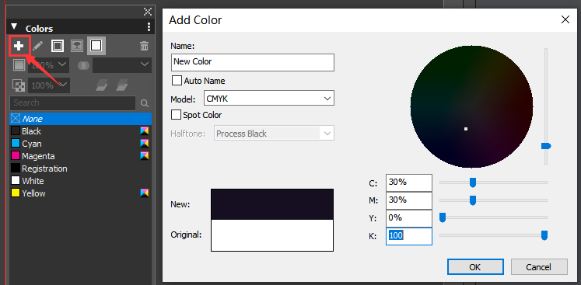Open the shade percentage dropdown
The height and width of the screenshot is (285, 581).
pos(62,65)
